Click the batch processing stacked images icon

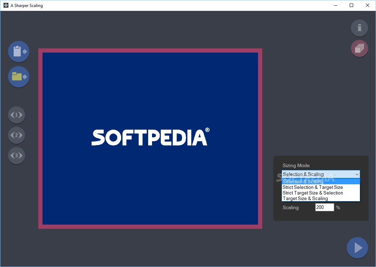point(359,48)
